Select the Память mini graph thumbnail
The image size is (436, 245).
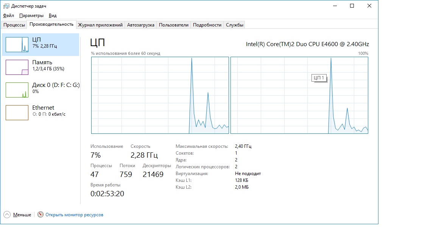[17, 67]
